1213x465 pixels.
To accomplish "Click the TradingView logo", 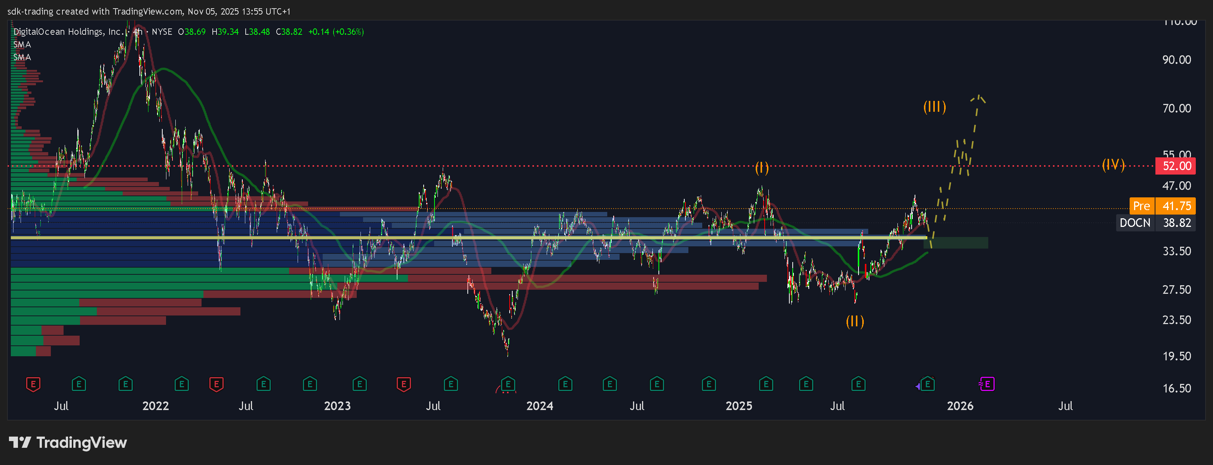I will coord(68,443).
